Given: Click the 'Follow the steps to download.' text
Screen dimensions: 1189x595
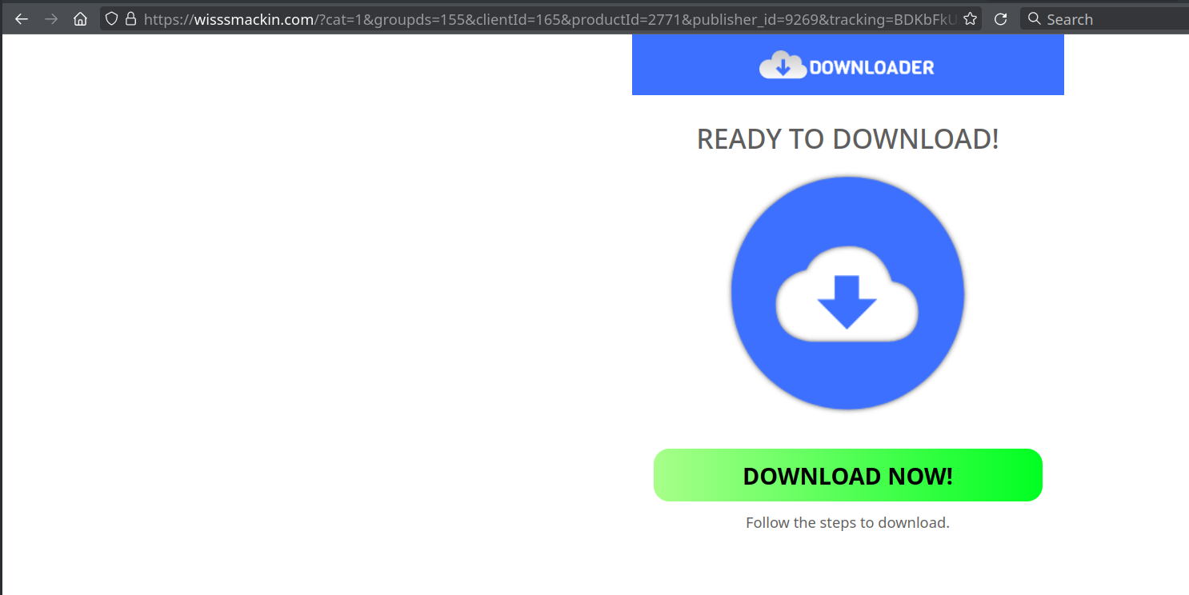Looking at the screenshot, I should click(x=847, y=523).
